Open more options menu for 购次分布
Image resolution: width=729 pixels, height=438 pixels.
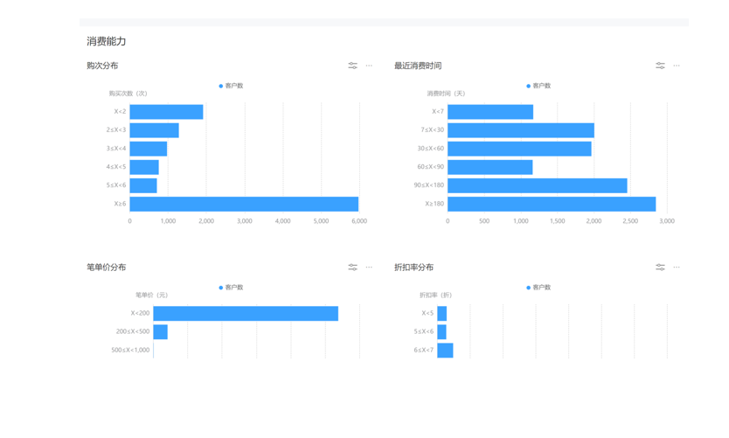[369, 66]
